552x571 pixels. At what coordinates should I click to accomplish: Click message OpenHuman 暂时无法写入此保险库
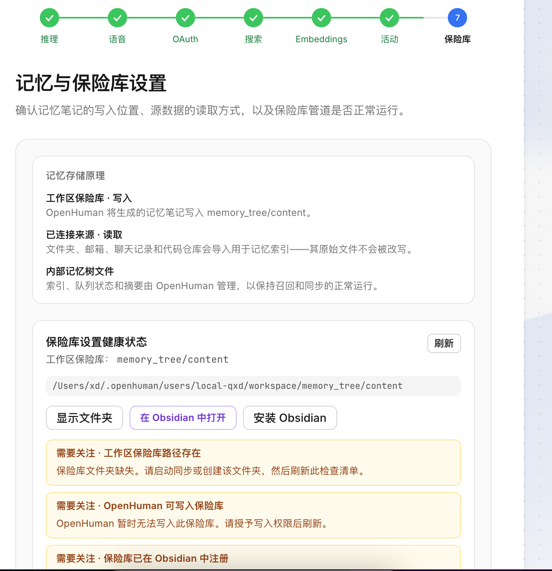point(194,524)
